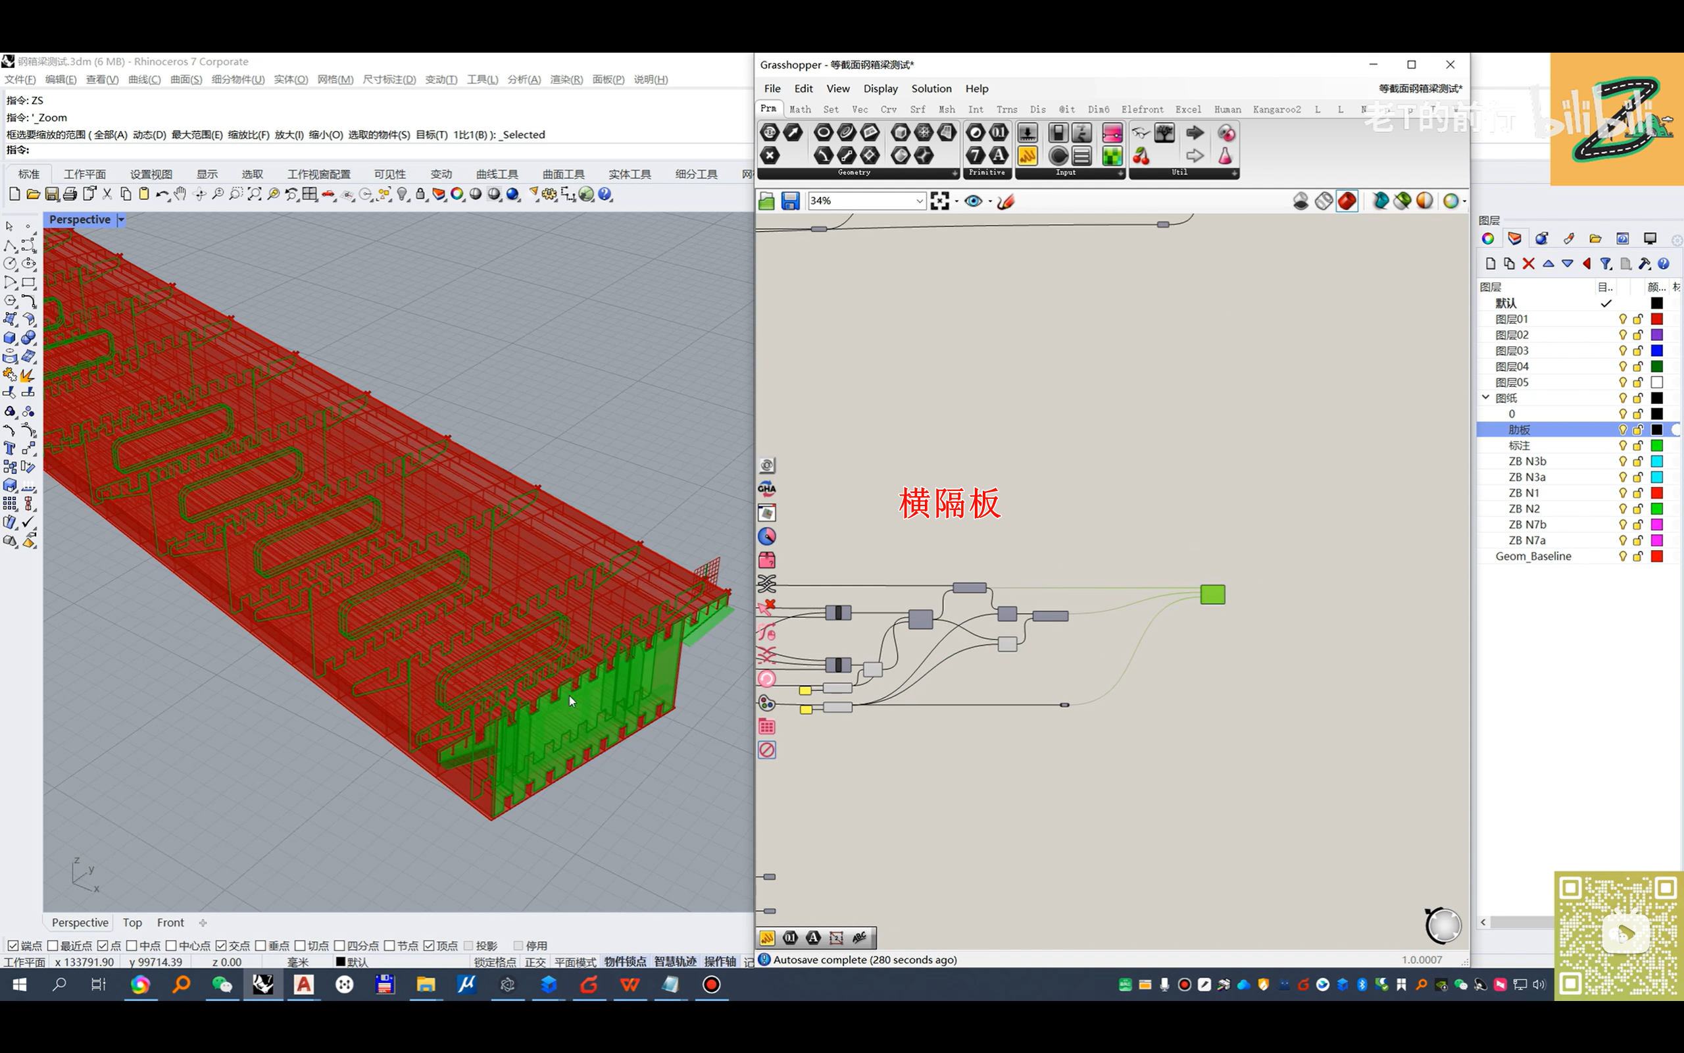Click the Zoom Extents icon in the Grasshopper toolbar

tap(939, 201)
